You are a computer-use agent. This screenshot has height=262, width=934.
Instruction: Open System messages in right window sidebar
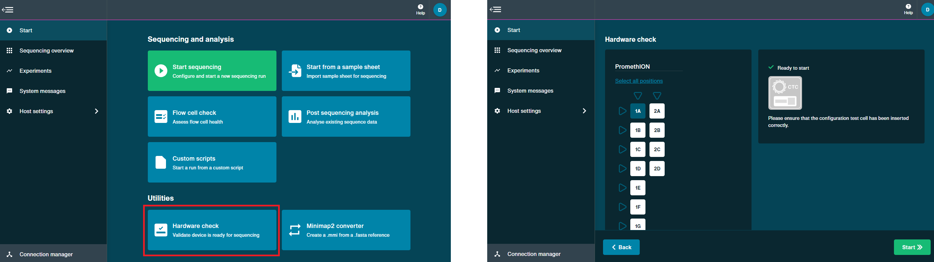coord(541,91)
